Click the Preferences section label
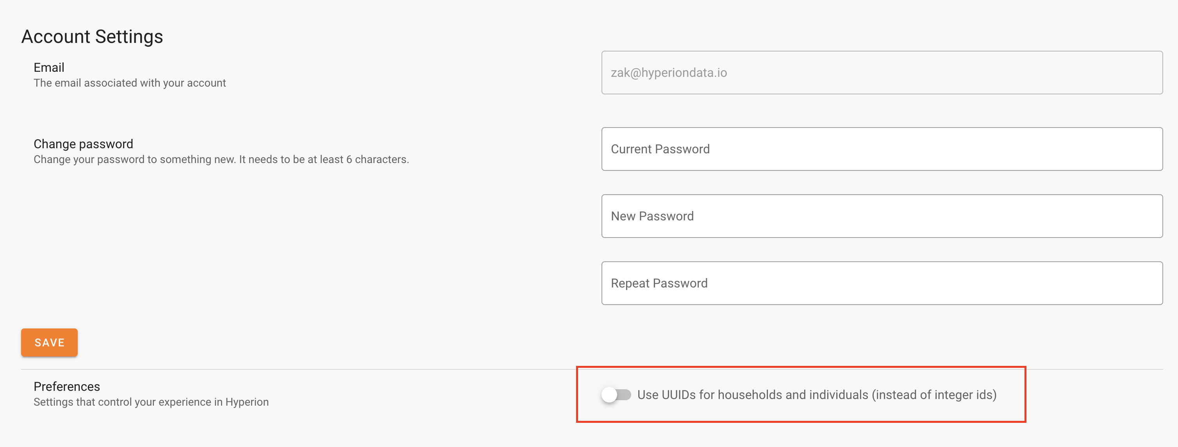Image resolution: width=1178 pixels, height=447 pixels. tap(67, 386)
